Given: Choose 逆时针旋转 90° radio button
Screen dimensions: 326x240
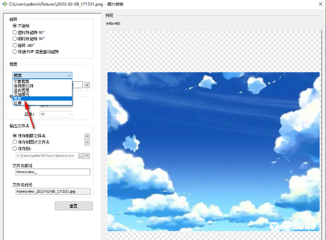Looking at the screenshot, I should [x=15, y=32].
